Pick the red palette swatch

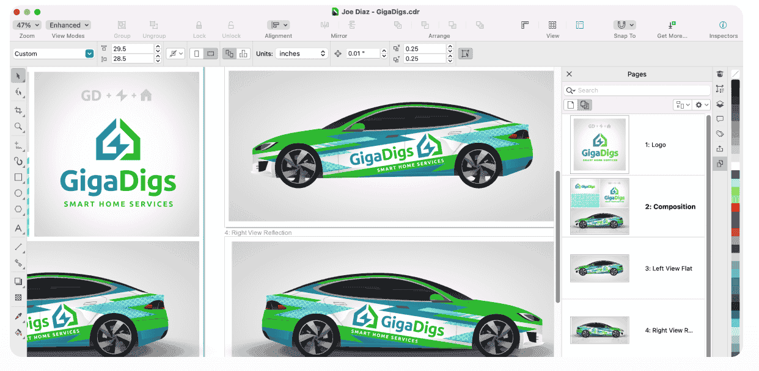(x=735, y=207)
